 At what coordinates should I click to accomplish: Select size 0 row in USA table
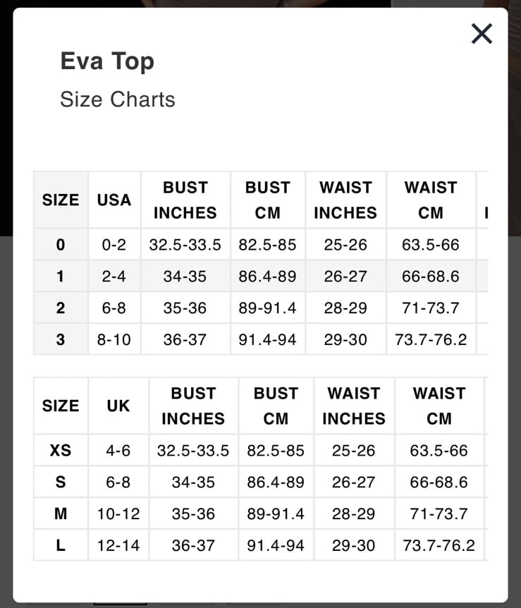[261, 244]
